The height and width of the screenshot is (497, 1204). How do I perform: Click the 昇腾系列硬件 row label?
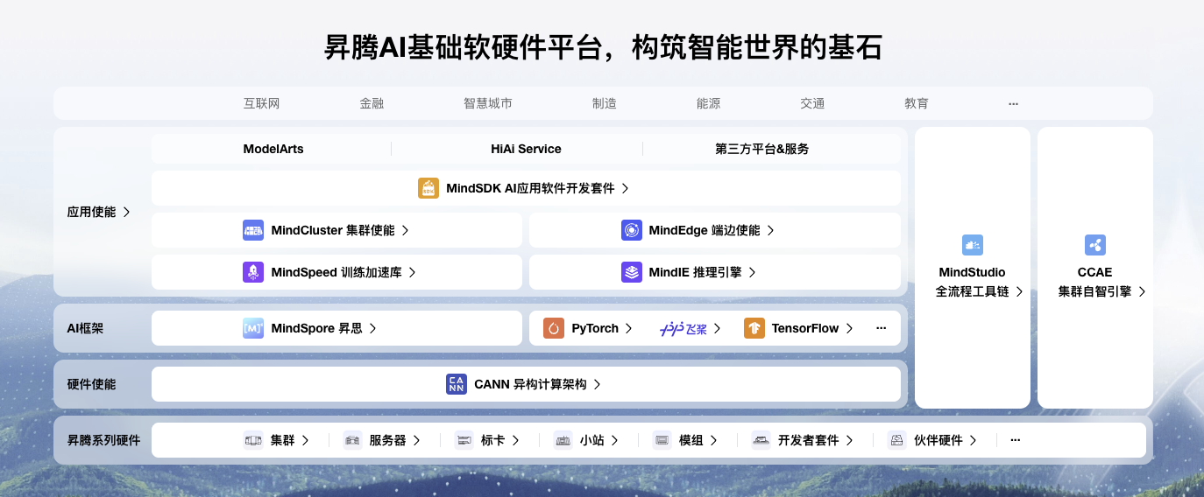coord(103,440)
